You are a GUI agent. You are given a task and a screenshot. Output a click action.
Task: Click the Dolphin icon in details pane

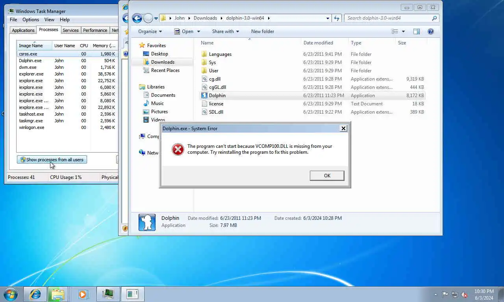pos(147,222)
